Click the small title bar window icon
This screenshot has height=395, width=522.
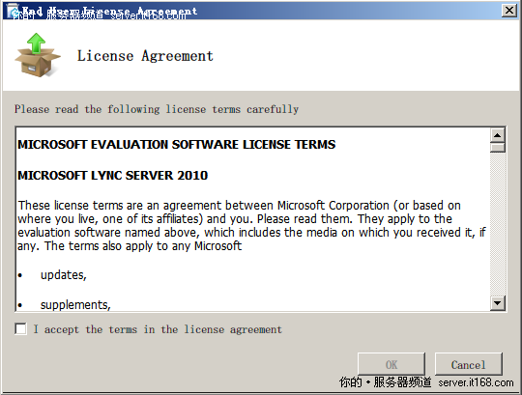coord(13,11)
